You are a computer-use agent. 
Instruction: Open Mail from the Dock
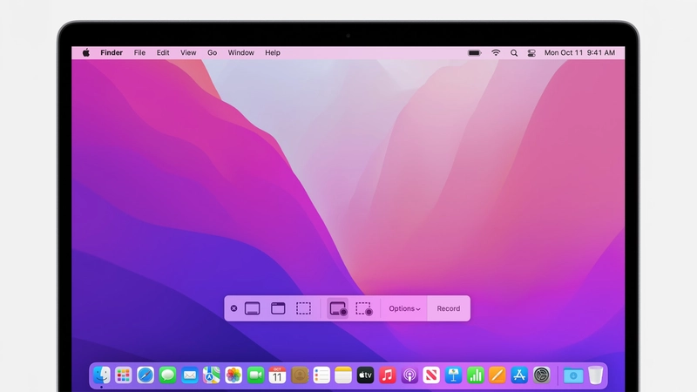coord(190,375)
